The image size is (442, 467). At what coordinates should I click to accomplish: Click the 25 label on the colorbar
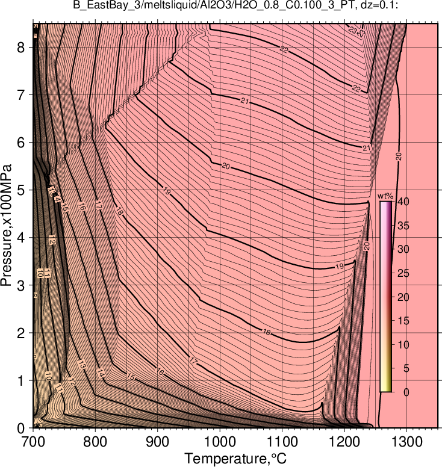403,273
